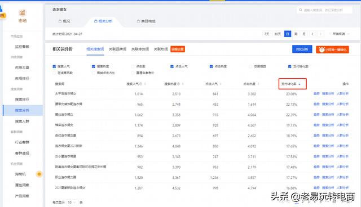Screen dimensions: 361x207
Task: Enable the 交易指数 checkbox
Action: [250, 66]
